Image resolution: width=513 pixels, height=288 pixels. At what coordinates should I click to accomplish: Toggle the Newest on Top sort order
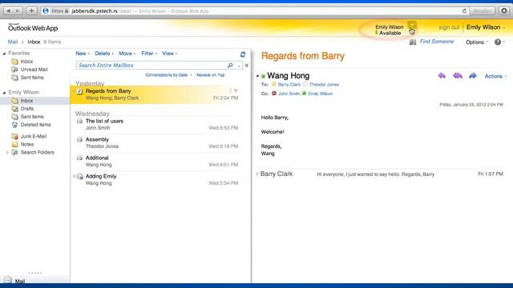point(210,75)
